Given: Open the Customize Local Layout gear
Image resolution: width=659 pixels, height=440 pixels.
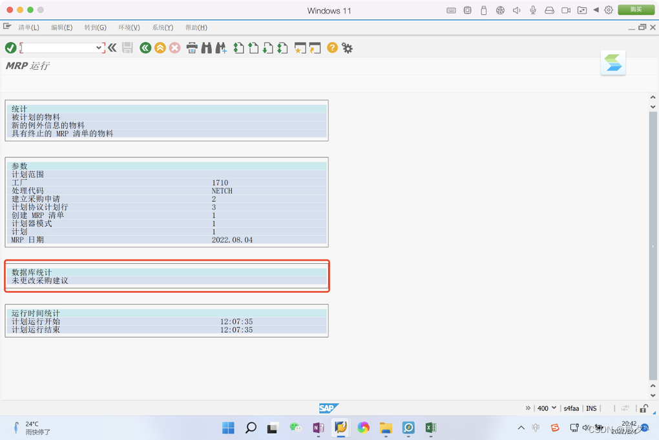Looking at the screenshot, I should pos(348,47).
